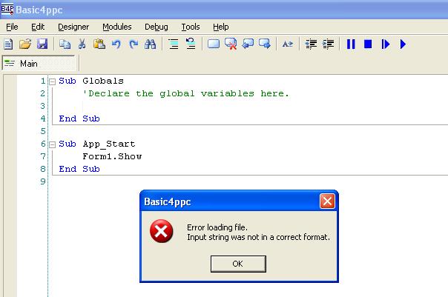
Task: Click the block comment lines icon
Action: click(x=174, y=44)
